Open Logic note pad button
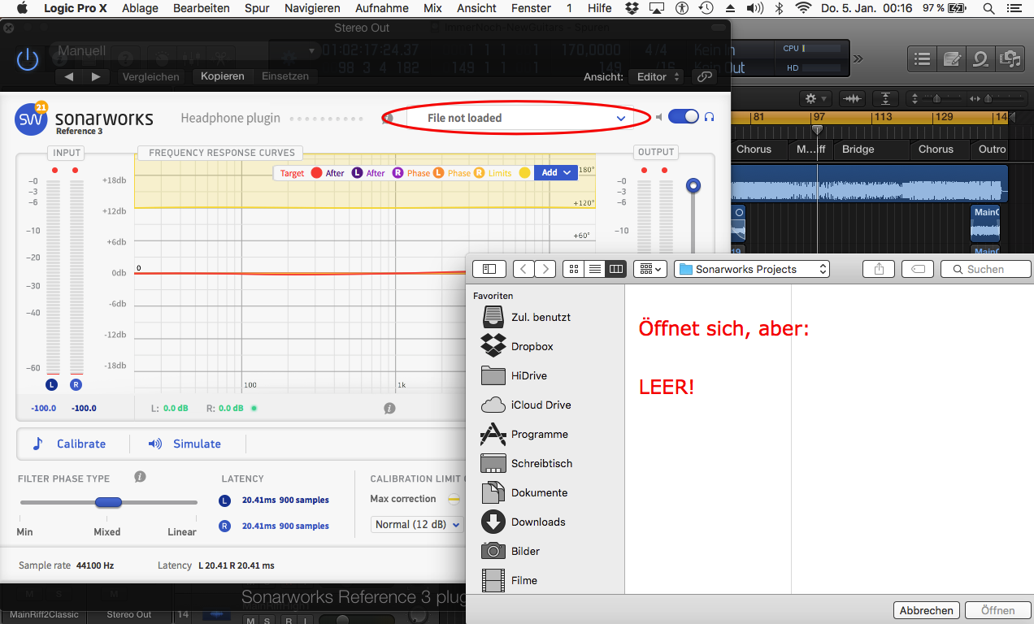The image size is (1034, 624). click(x=951, y=58)
